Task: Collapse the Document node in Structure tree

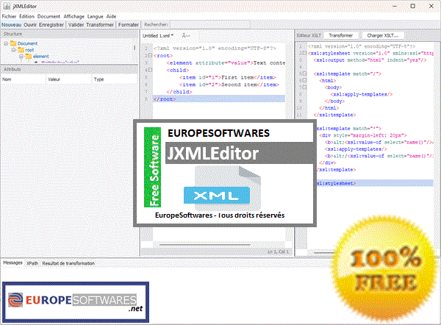Action: coord(6,43)
